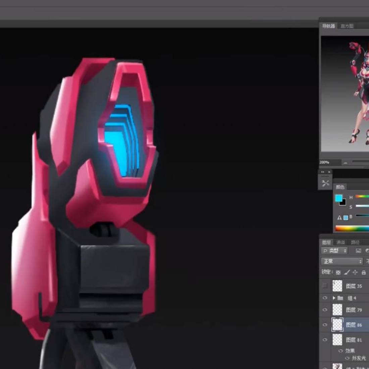Click the B brightness slider
The height and width of the screenshot is (369, 369).
(362, 216)
